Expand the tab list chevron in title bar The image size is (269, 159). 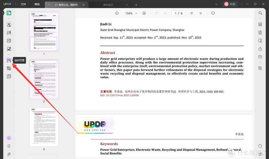[216, 4]
